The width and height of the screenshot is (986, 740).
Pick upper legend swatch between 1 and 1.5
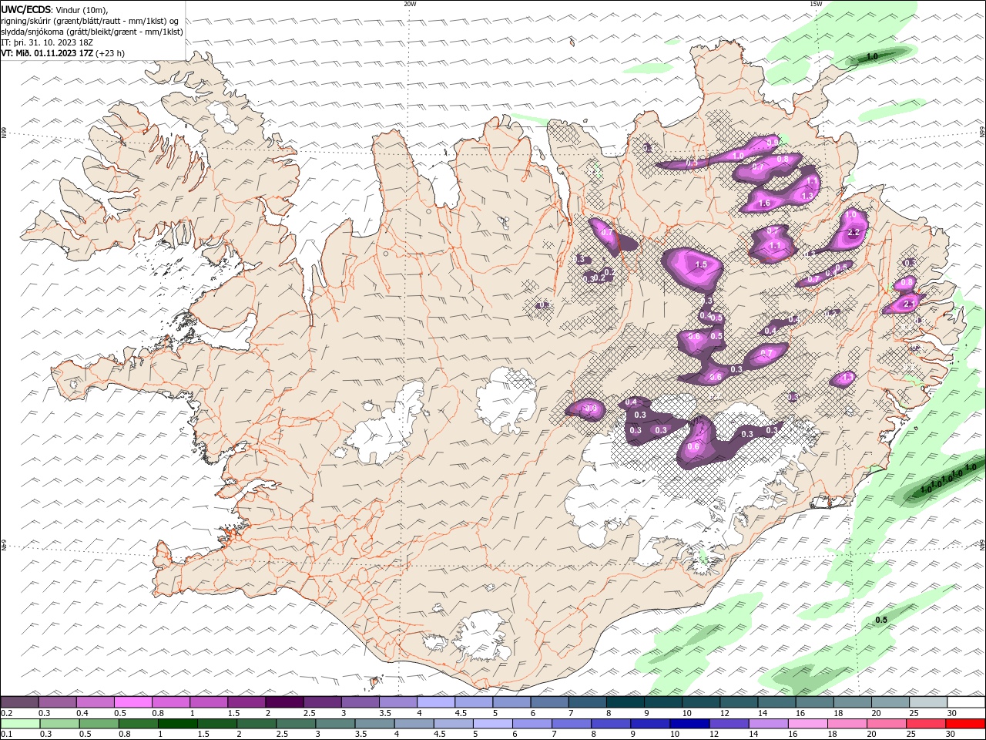click(x=209, y=702)
